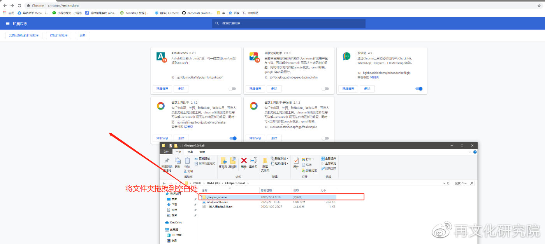
Task: Click Chrome's reload page icon
Action: (x=19, y=5)
